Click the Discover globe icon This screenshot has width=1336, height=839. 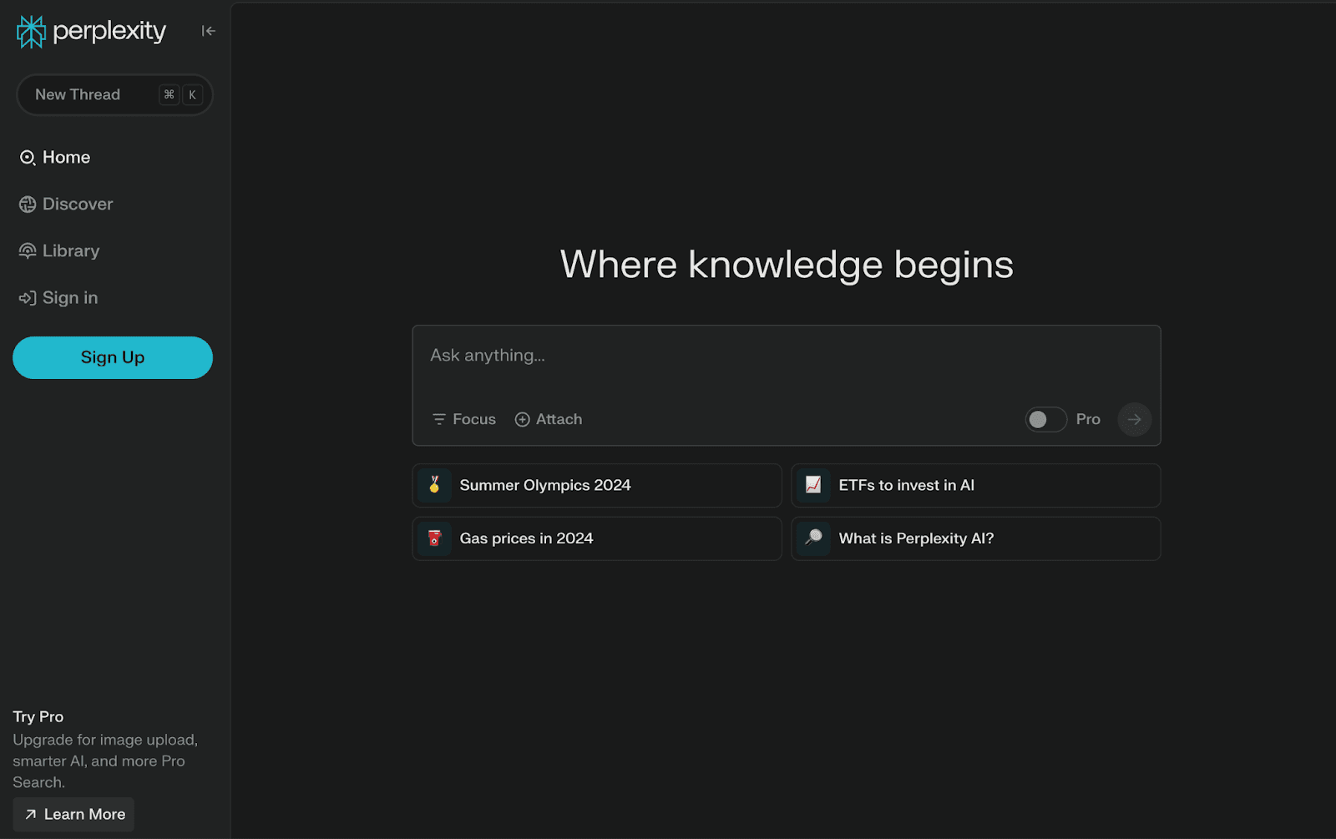[28, 204]
